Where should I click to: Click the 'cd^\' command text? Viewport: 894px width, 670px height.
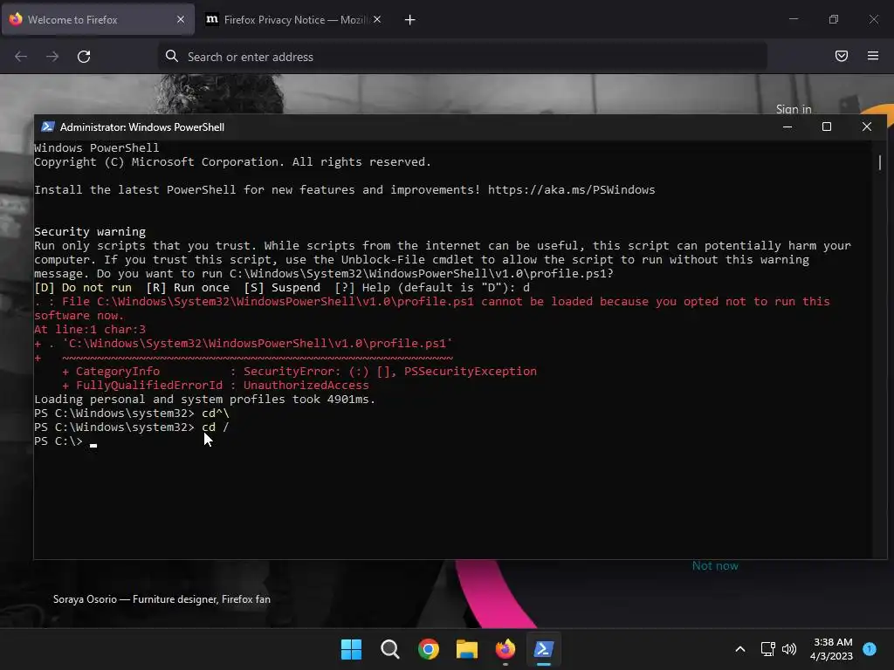[x=215, y=413]
